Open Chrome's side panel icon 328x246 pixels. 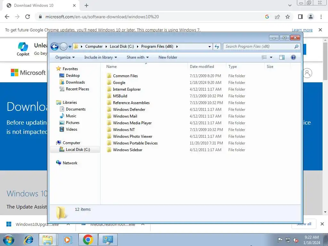point(300,17)
